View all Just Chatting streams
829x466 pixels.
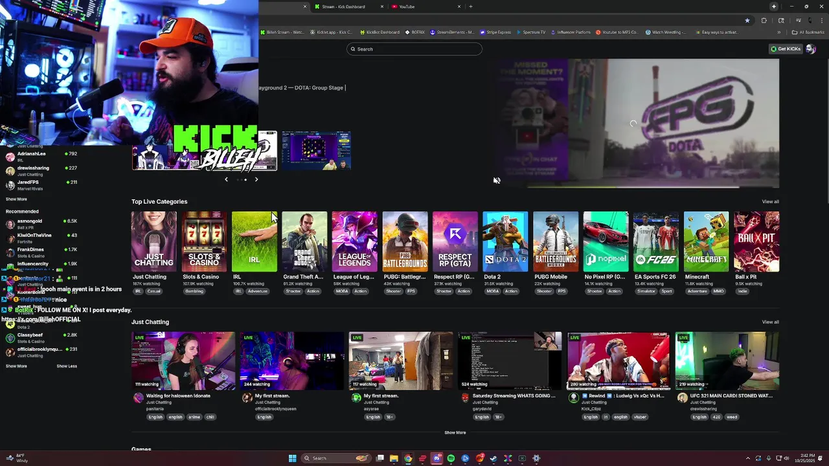tap(770, 322)
